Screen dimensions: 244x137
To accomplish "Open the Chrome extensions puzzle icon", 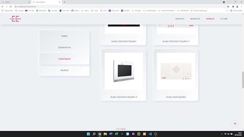I will click(233, 7).
